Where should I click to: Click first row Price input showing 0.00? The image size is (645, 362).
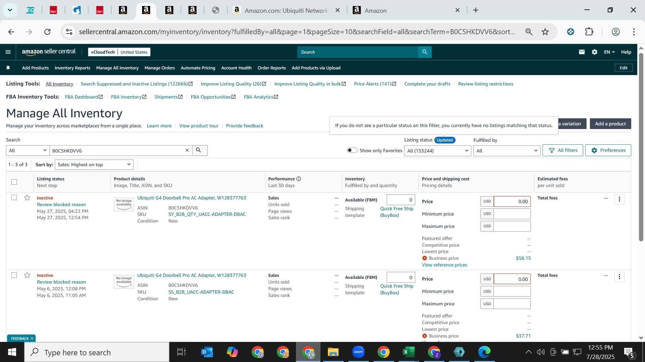[512, 201]
